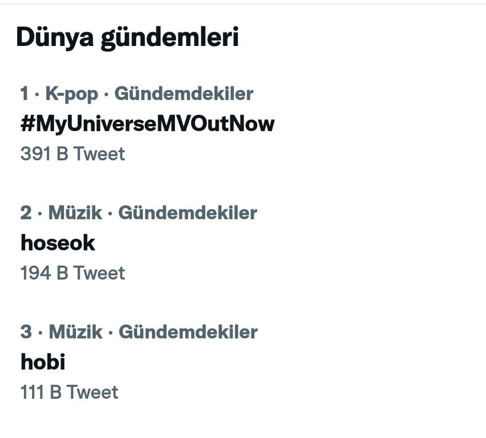This screenshot has width=486, height=438.
Task: Click the word Tweet after 391 B
Action: [99, 154]
